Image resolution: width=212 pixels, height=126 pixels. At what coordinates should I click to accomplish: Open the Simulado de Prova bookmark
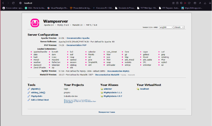[125, 8]
